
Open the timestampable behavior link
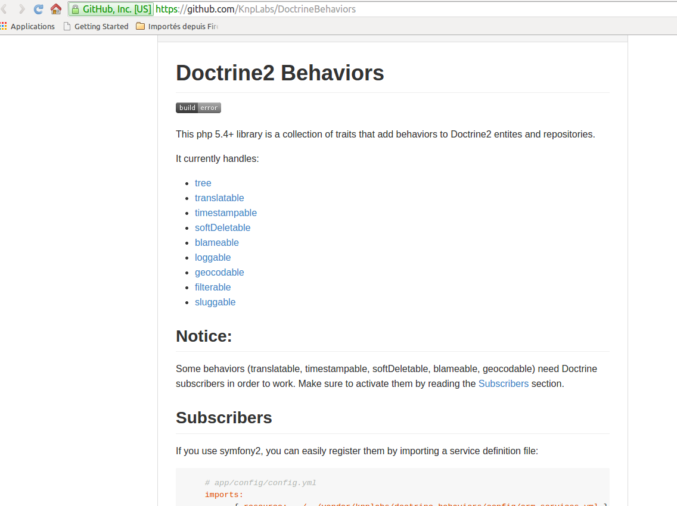point(226,213)
